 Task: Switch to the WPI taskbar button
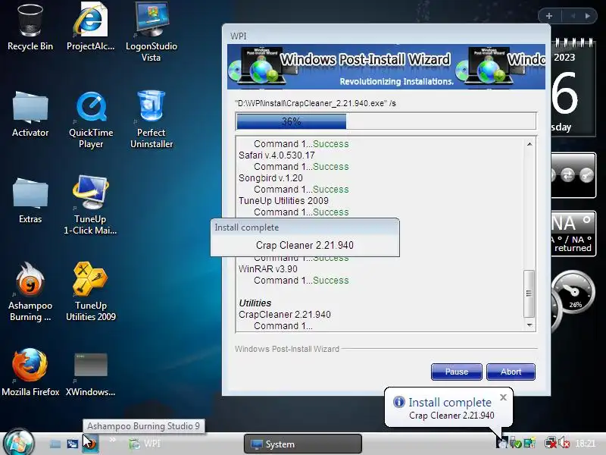point(145,444)
